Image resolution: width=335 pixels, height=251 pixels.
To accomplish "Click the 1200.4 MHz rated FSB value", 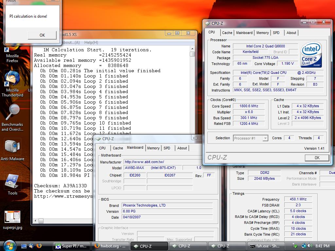I will pyautogui.click(x=249, y=124).
